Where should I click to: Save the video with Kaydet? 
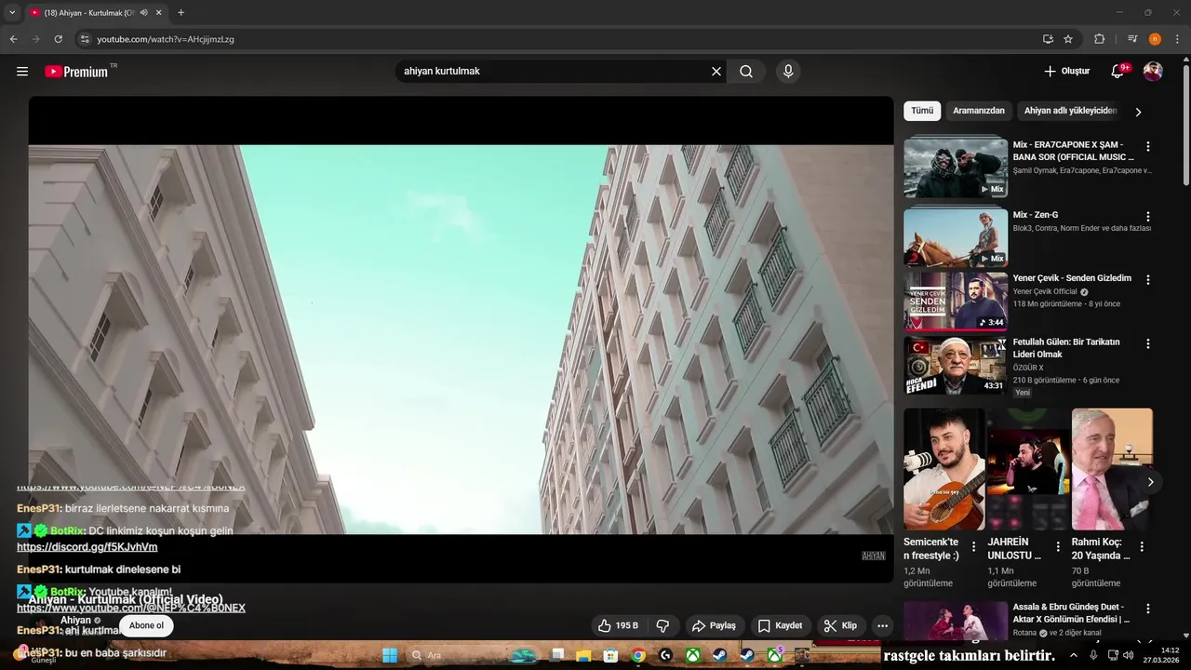(780, 626)
